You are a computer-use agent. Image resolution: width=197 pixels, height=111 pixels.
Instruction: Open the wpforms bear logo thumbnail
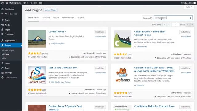[x=123, y=75]
